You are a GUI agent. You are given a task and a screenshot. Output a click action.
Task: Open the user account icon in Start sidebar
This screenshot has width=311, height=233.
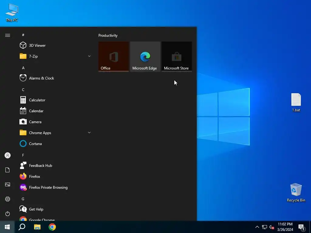click(8, 155)
